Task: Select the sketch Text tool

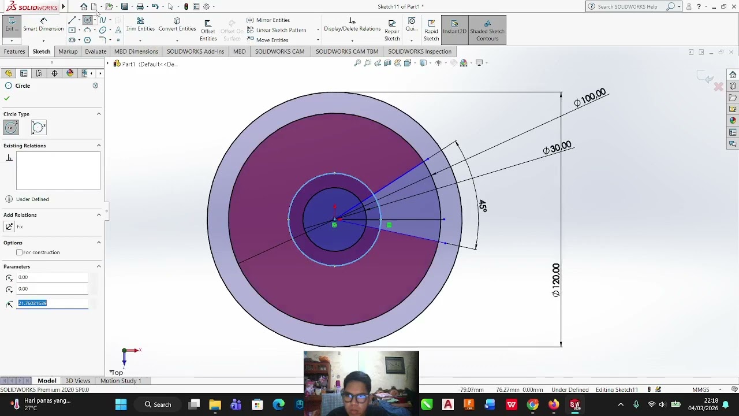Action: pyautogui.click(x=118, y=30)
